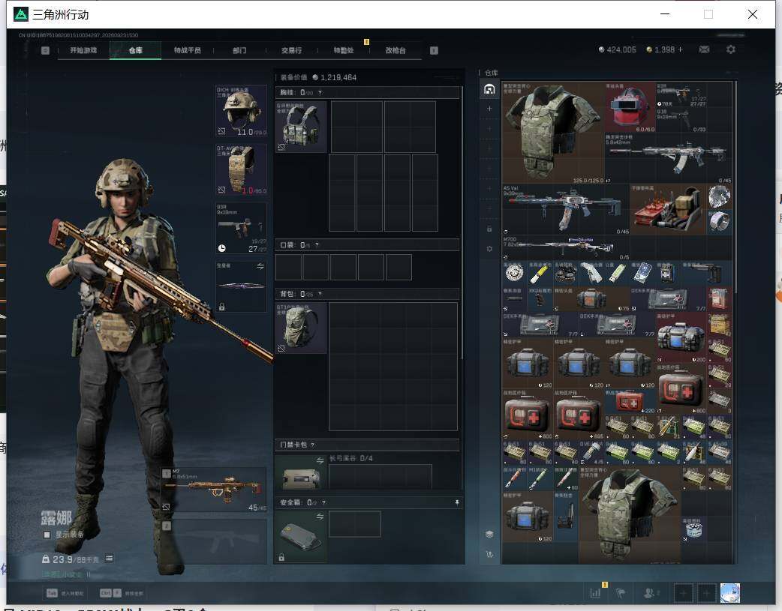The width and height of the screenshot is (782, 611).
Task: Click the help question mark beside 口袋
Action: 317,245
